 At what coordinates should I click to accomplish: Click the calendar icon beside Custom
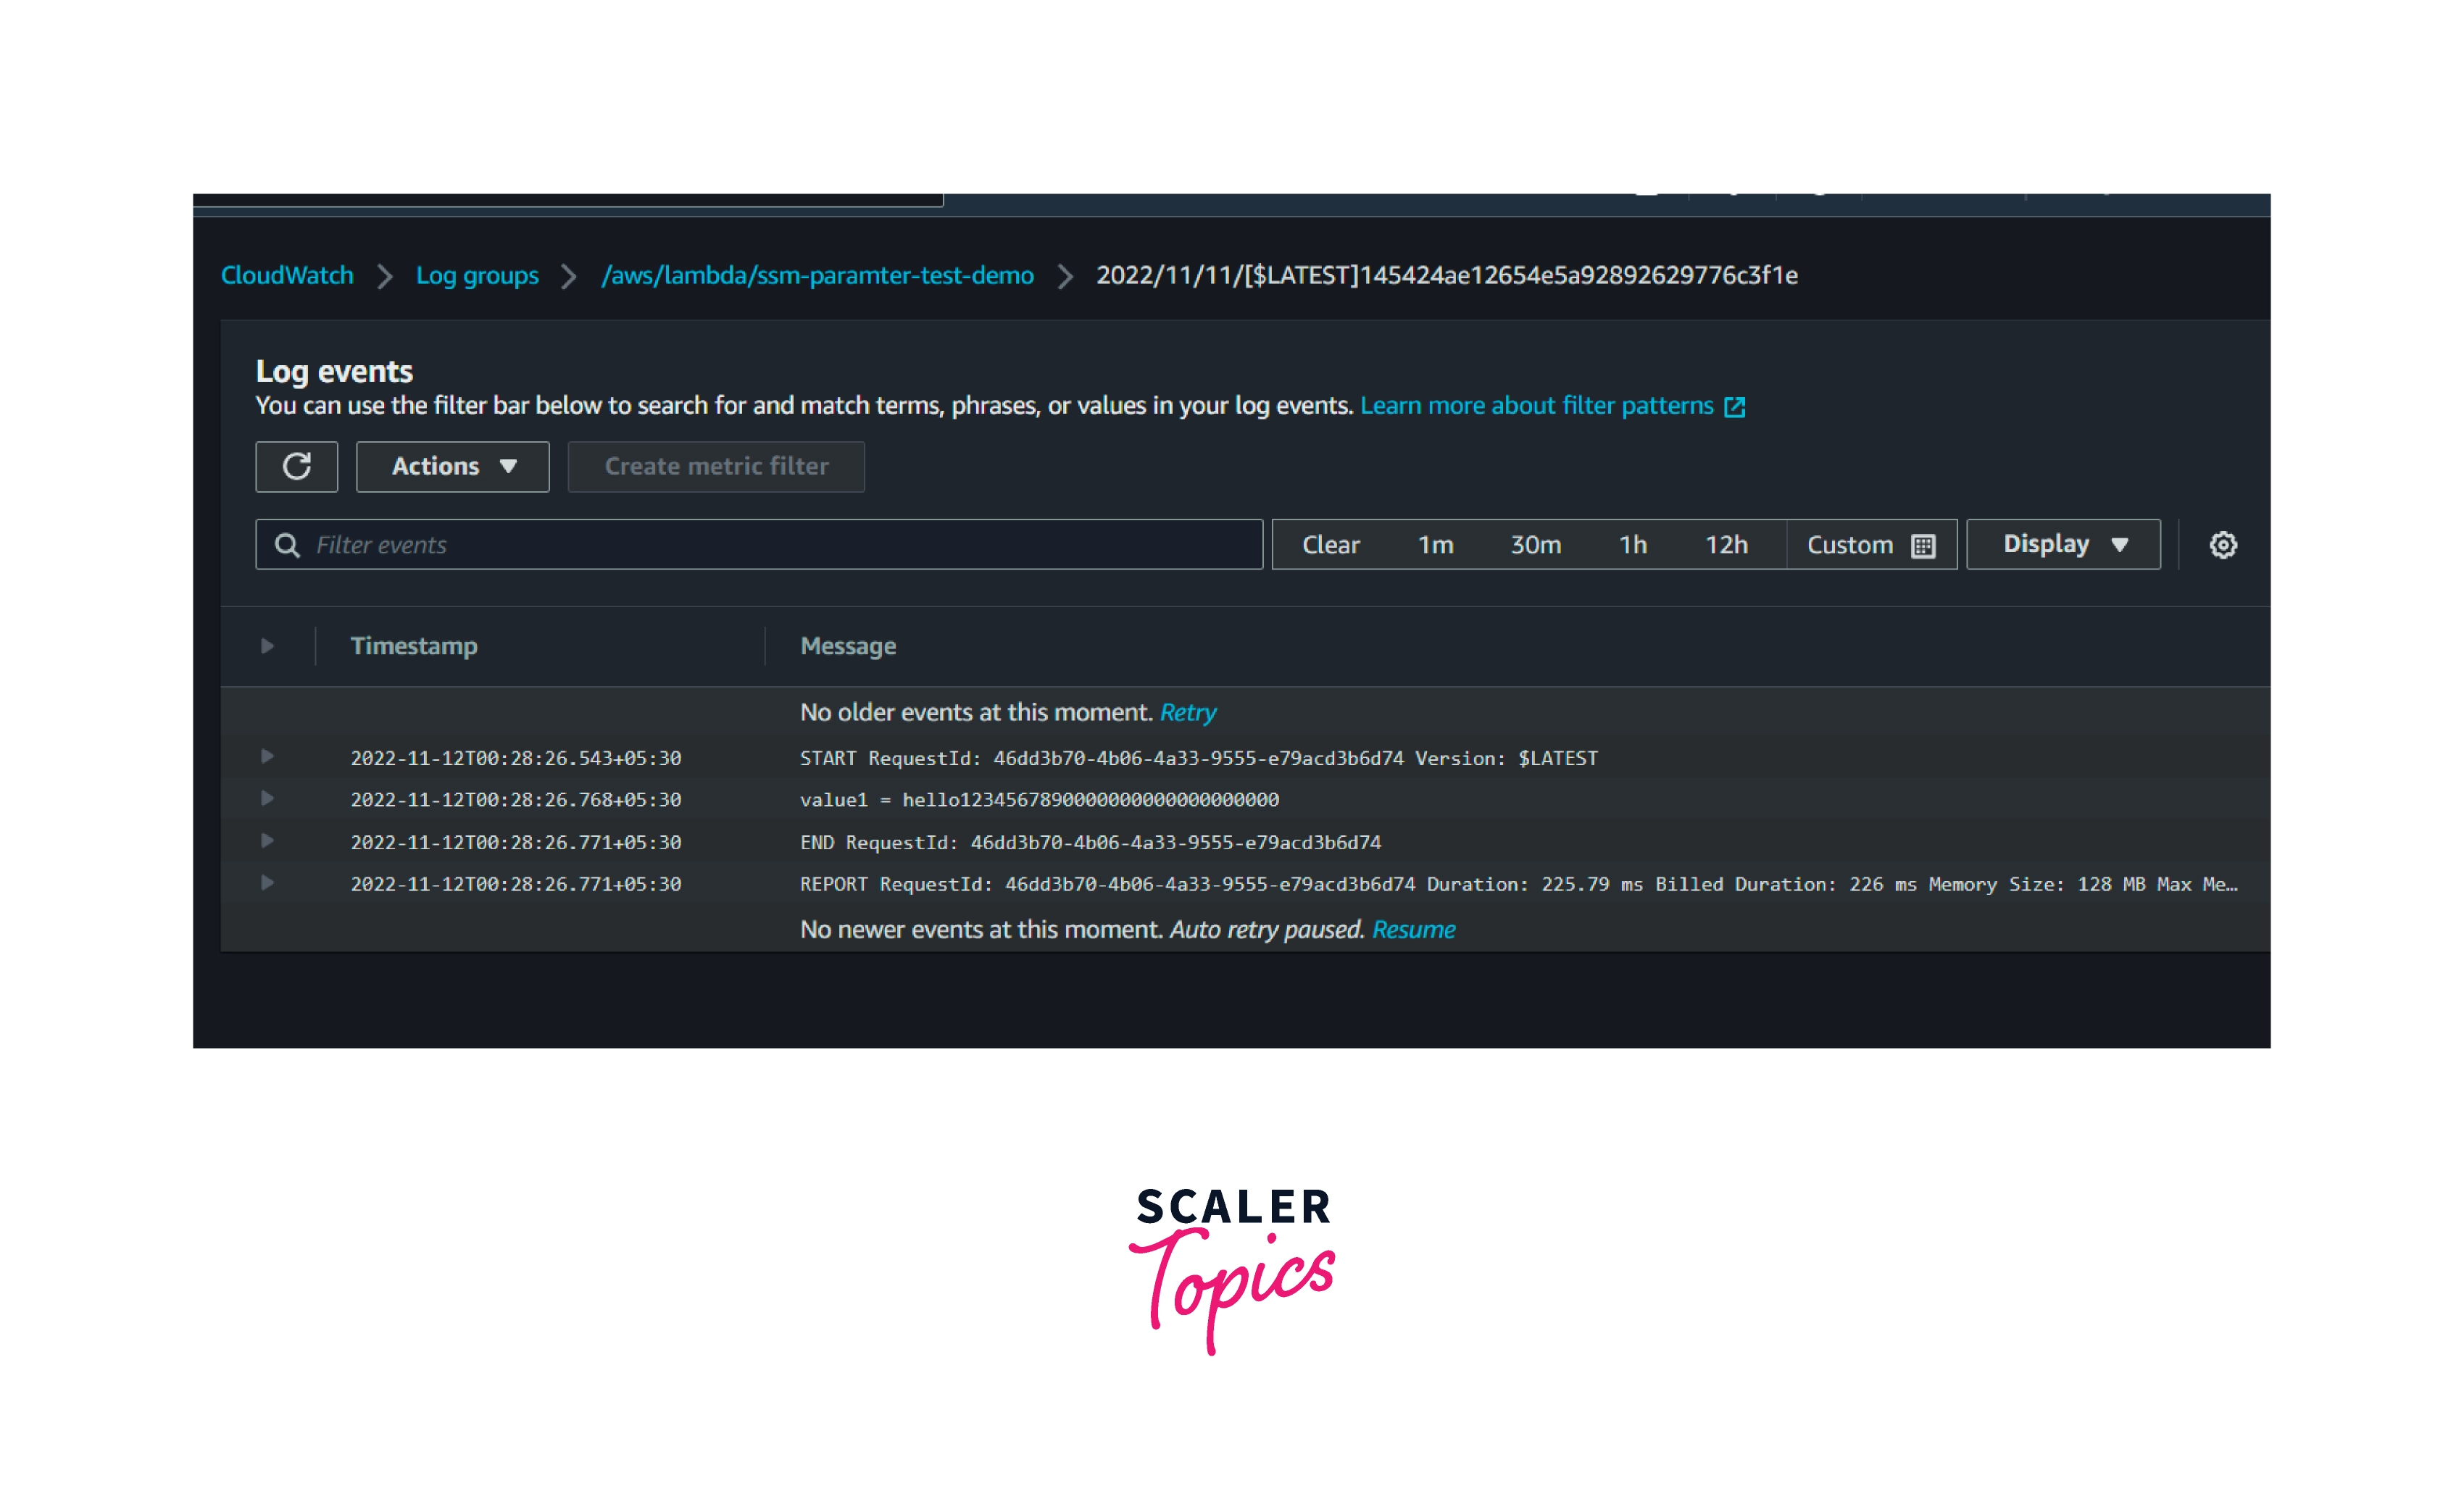(x=1922, y=545)
